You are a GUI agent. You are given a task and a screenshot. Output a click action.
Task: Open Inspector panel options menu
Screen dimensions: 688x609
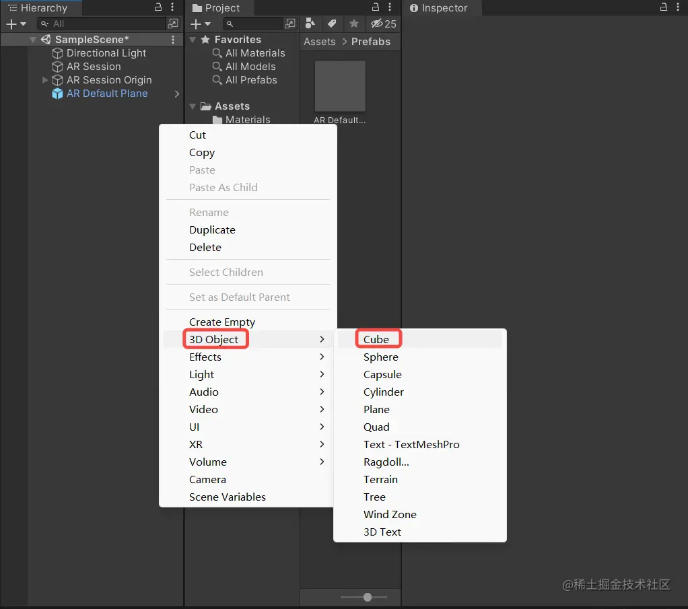coord(677,7)
